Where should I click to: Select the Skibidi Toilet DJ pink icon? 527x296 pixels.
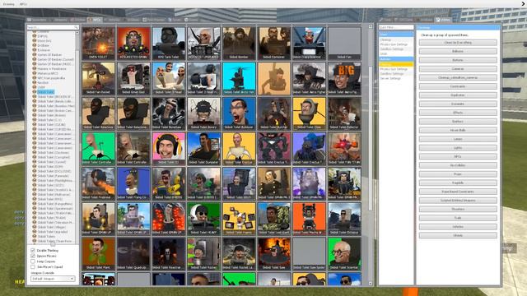(169, 149)
